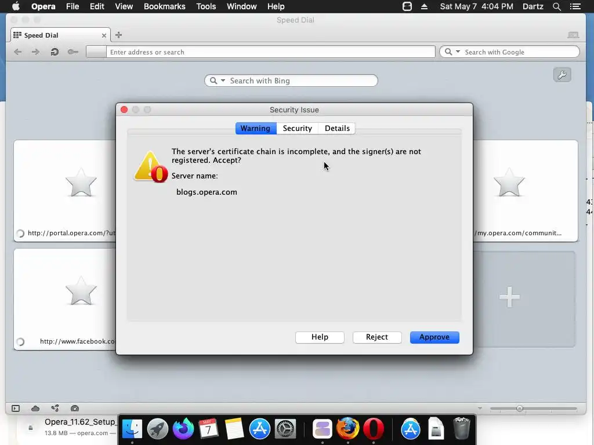The image size is (594, 445).
Task: Adjust the page zoom slider
Action: point(520,408)
